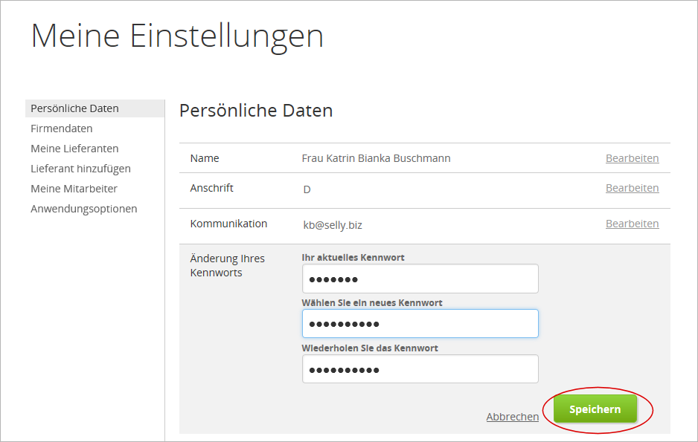The width and height of the screenshot is (698, 442).
Task: Click the 'Meine Einstellungen' page heading
Action: pyautogui.click(x=177, y=36)
